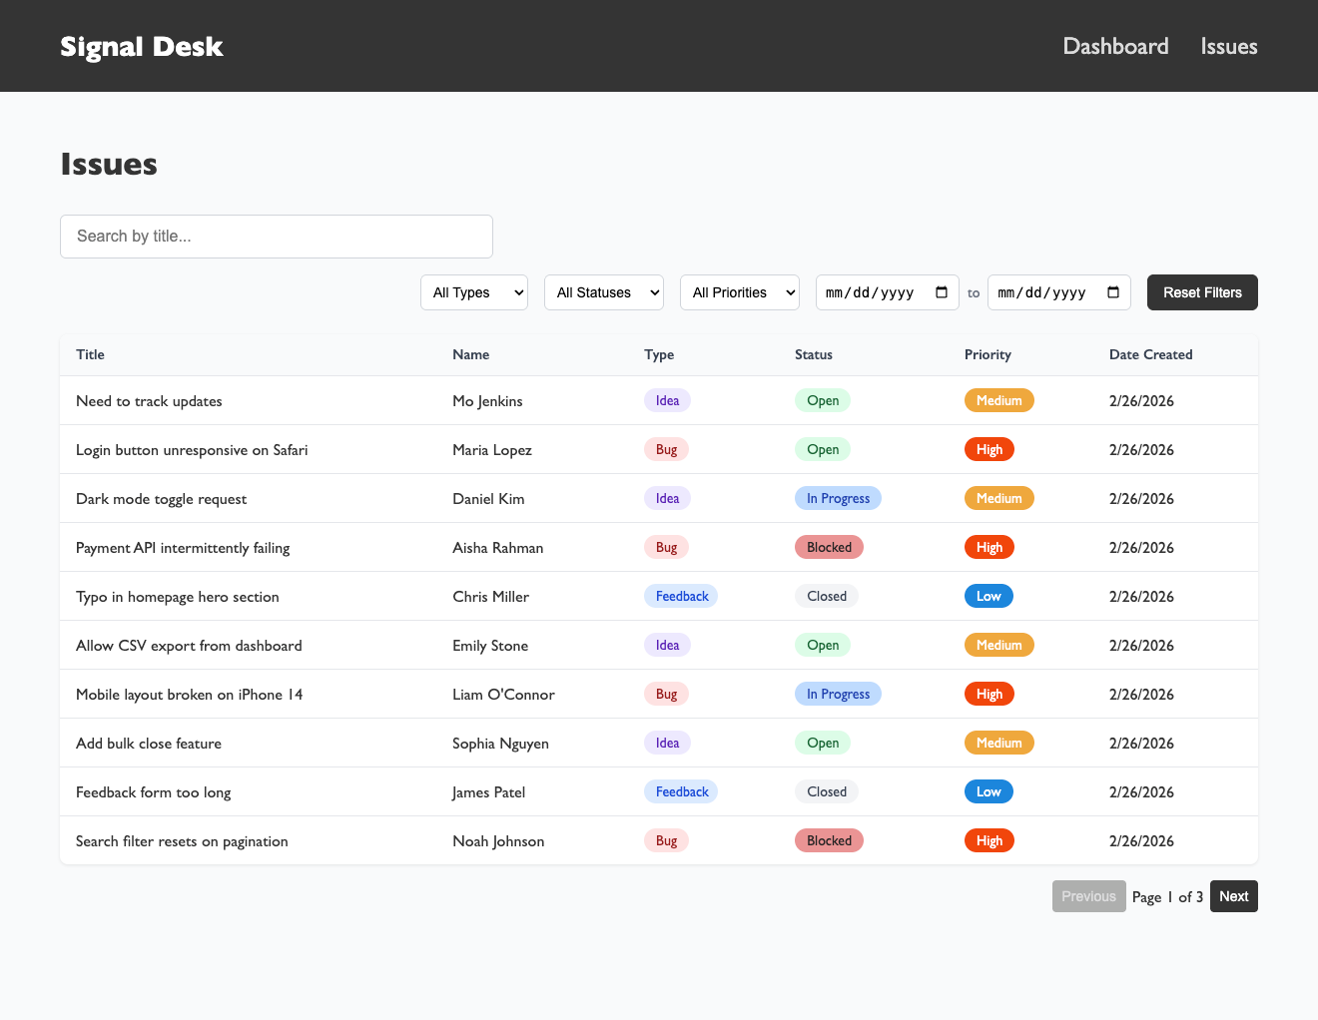Open the 'Add bulk close feature' issue

(x=149, y=744)
